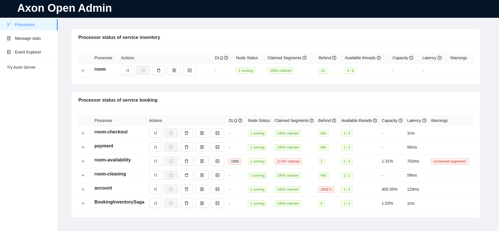The image size is (499, 231).
Task: Click the '4 / 8' available threads tag
Action: (350, 71)
